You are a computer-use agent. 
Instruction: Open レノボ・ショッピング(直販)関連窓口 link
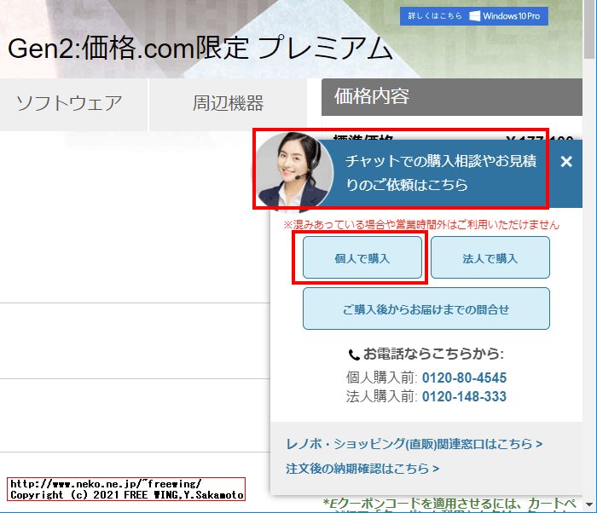pyautogui.click(x=414, y=444)
